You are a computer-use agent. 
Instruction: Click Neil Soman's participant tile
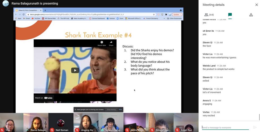(61, 122)
